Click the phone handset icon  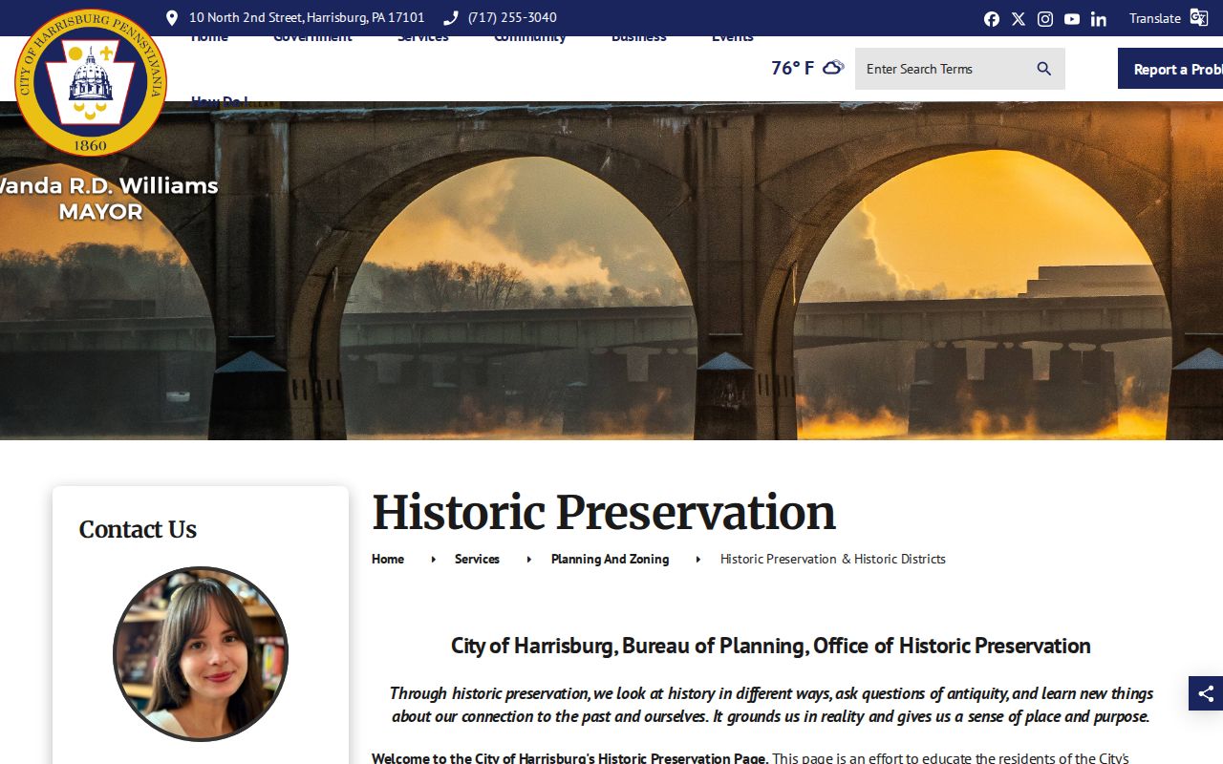[451, 18]
